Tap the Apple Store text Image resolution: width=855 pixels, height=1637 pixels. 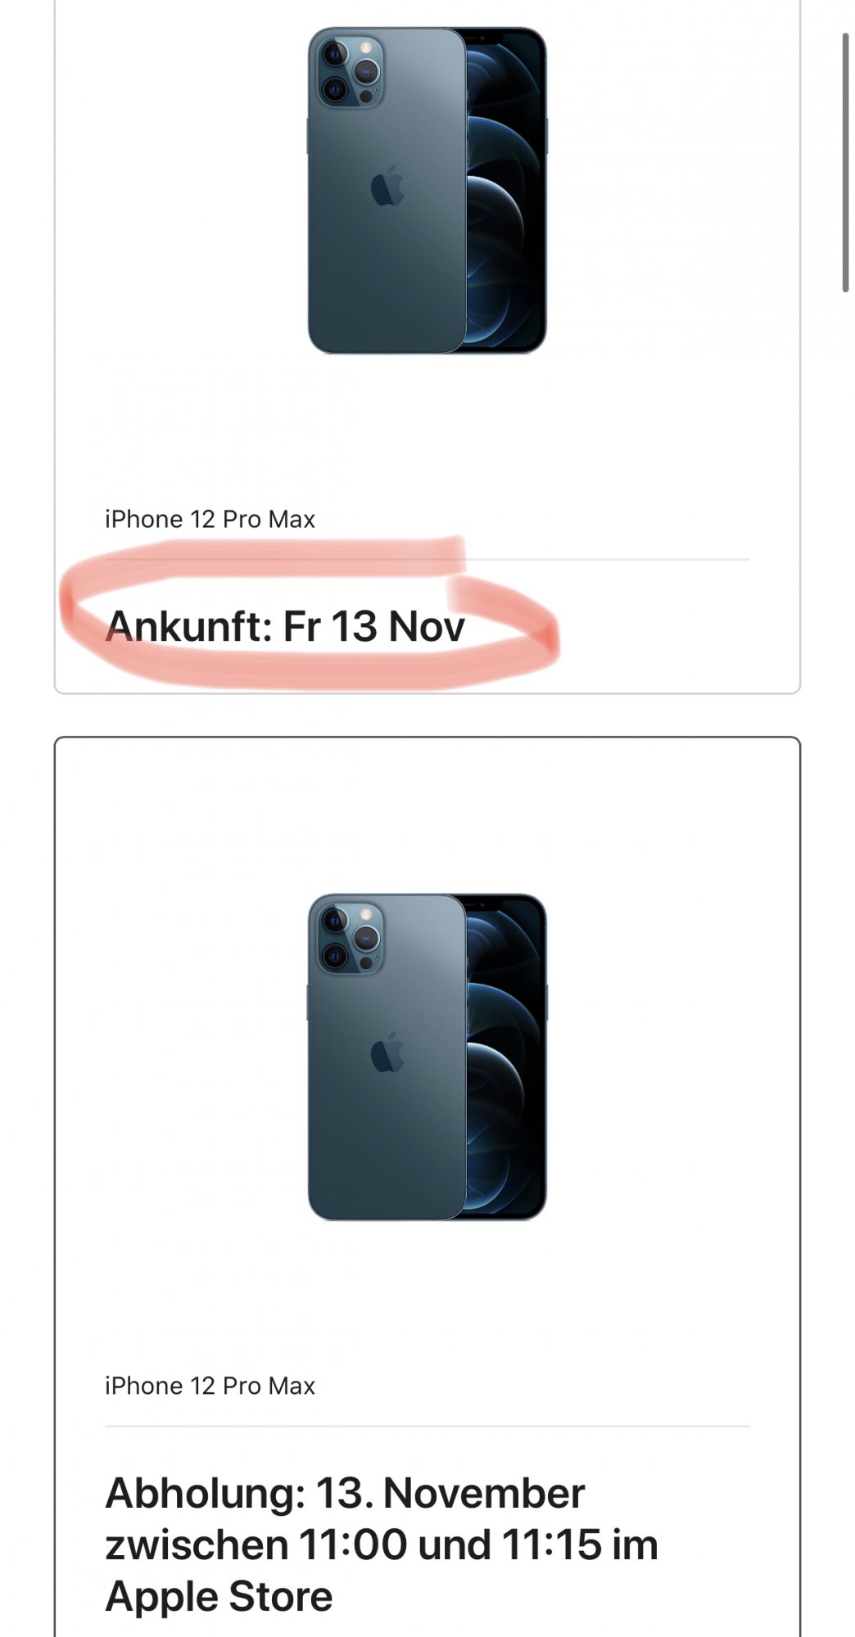tap(219, 1597)
